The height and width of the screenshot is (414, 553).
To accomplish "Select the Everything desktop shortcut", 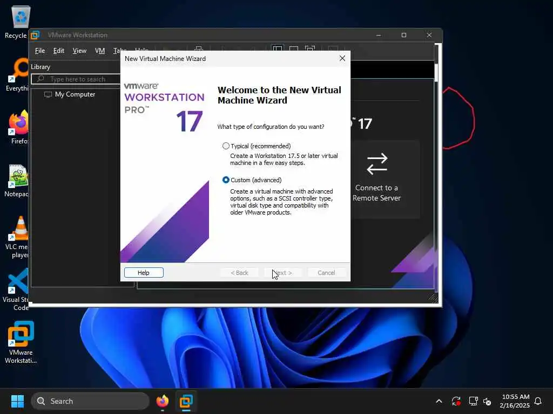I will click(17, 74).
